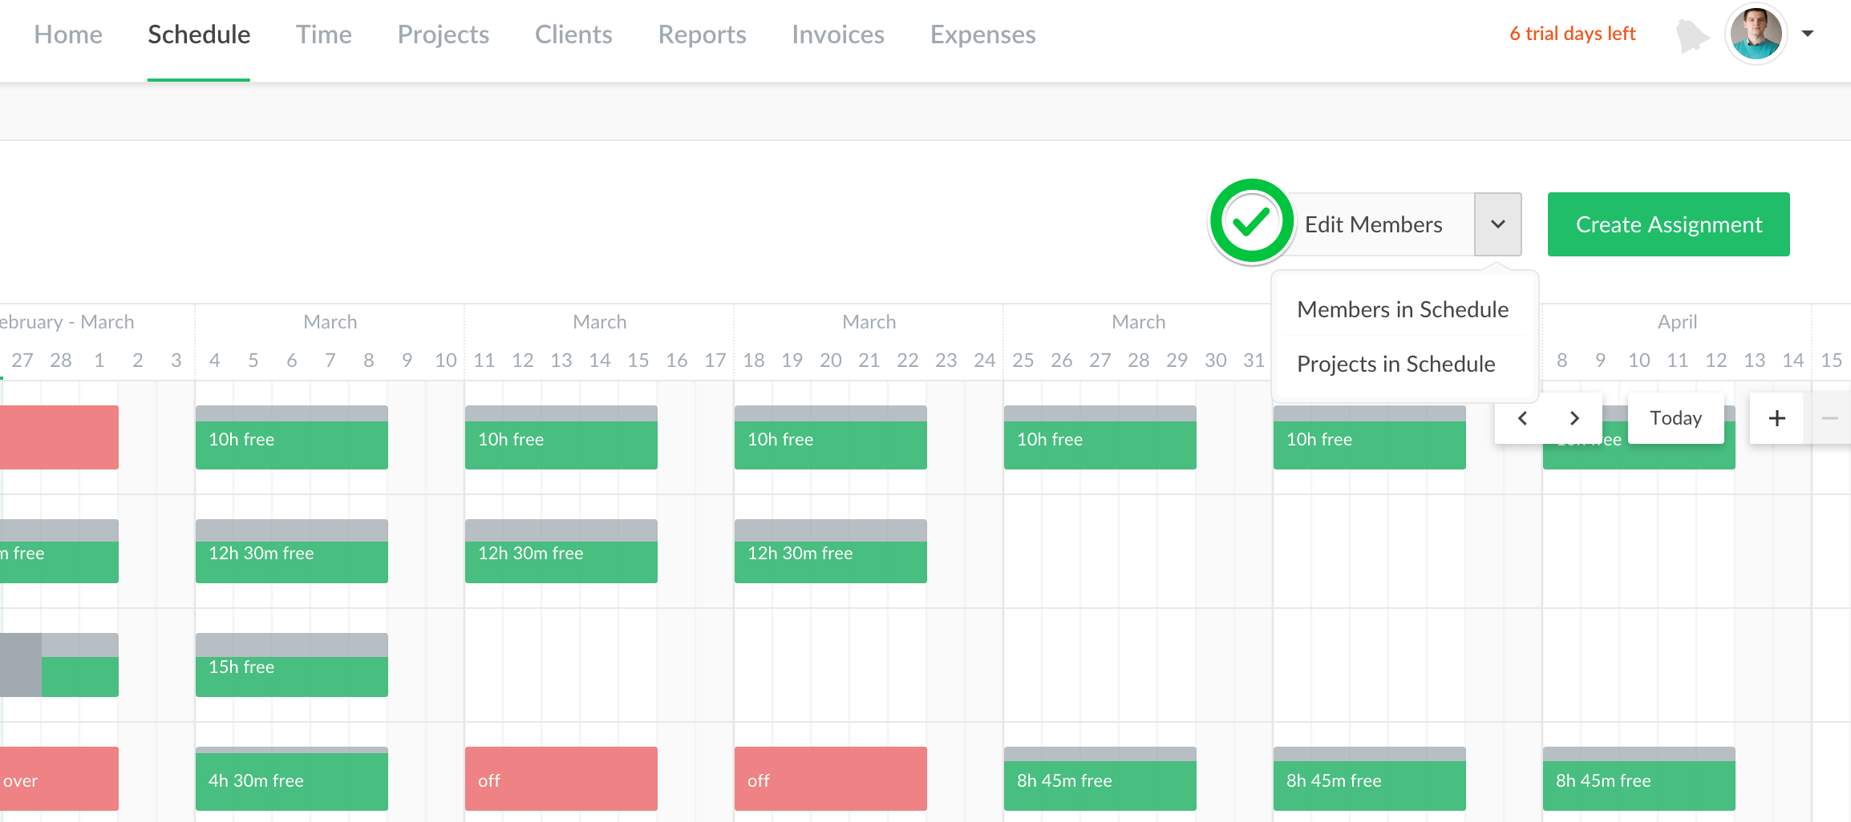Viewport: 1851px width, 822px height.
Task: Click the Edit Members button
Action: [x=1373, y=224]
